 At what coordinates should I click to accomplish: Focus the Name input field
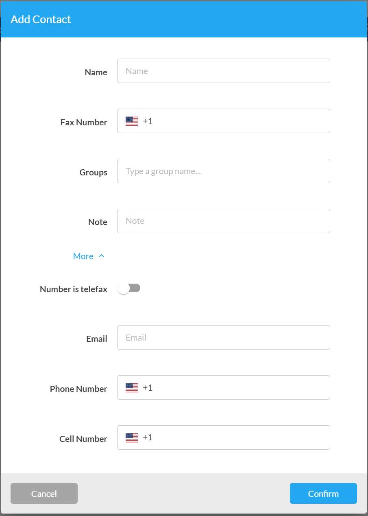coord(224,71)
